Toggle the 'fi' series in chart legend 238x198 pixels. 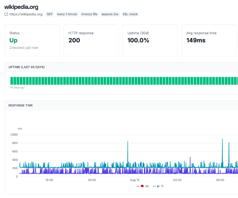(x=158, y=186)
